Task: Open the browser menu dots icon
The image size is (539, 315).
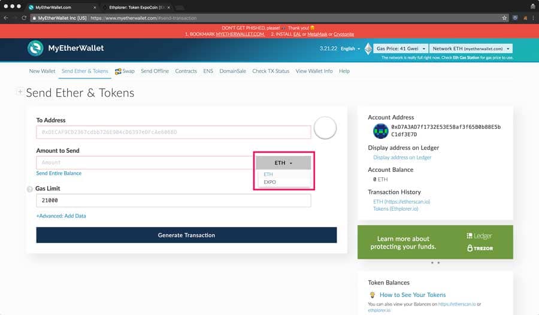Action: (x=533, y=18)
